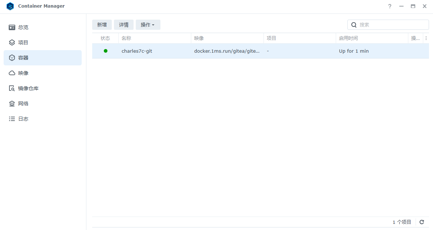Image resolution: width=433 pixels, height=230 pixels.
Task: Open column options three-dot menu
Action: (x=426, y=38)
